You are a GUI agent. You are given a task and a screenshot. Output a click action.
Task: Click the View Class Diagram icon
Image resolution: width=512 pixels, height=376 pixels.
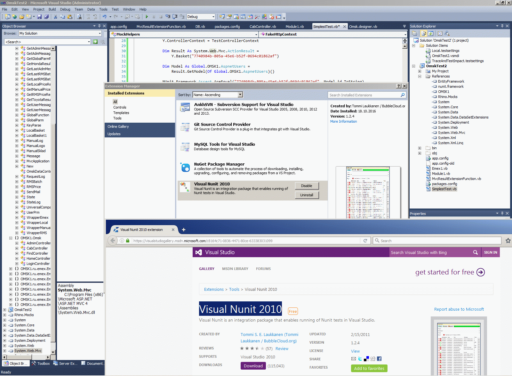(447, 33)
